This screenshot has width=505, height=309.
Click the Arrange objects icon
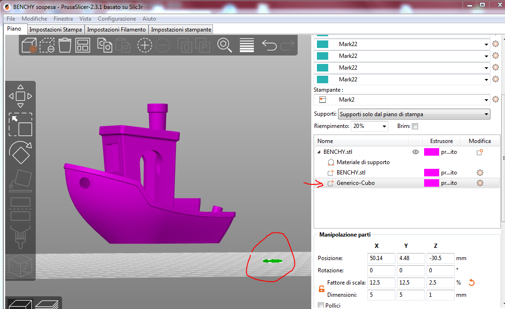(83, 45)
